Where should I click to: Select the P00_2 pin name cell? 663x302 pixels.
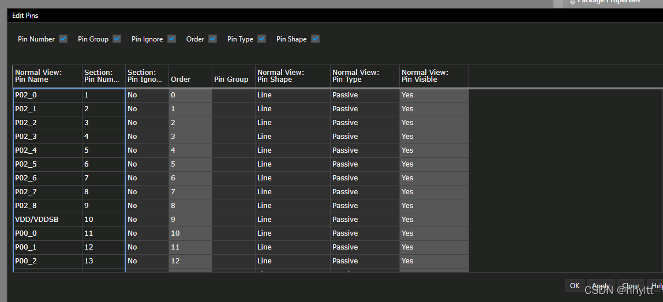[x=47, y=261]
